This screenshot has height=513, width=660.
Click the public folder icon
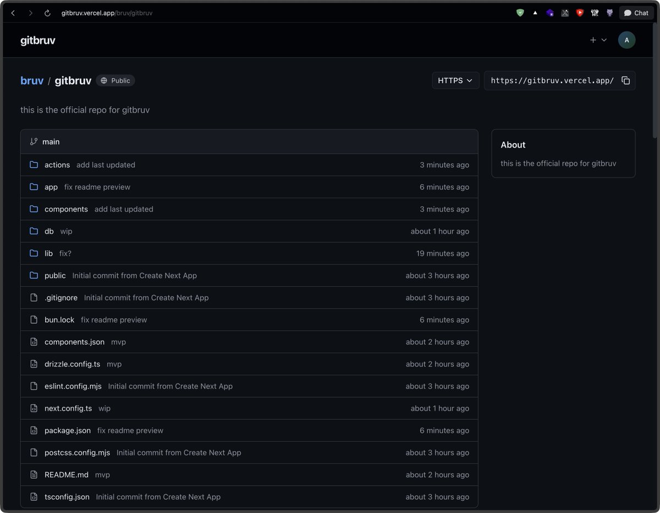pos(34,275)
